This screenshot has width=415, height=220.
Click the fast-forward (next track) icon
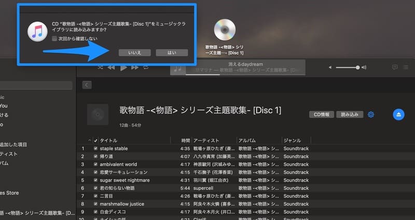pyautogui.click(x=135, y=68)
